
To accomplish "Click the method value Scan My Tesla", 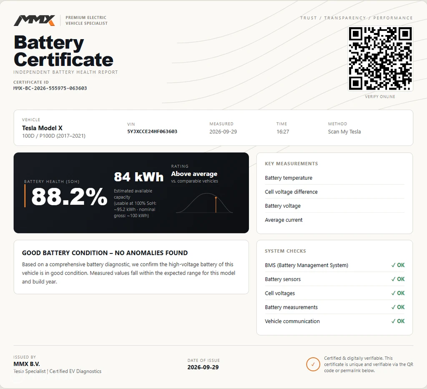I will (344, 132).
